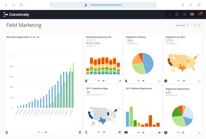Open browser bookmarks book icon
This screenshot has height=139, width=206.
[x=21, y=5]
